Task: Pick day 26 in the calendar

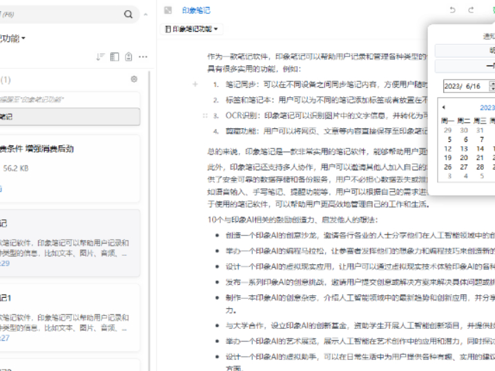Action: pos(447,167)
